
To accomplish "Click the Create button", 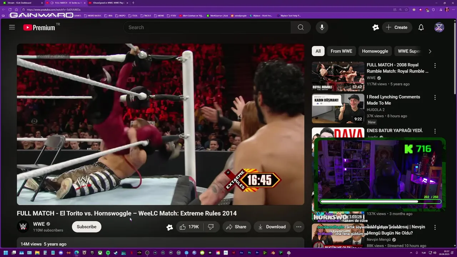I will 397,27.
